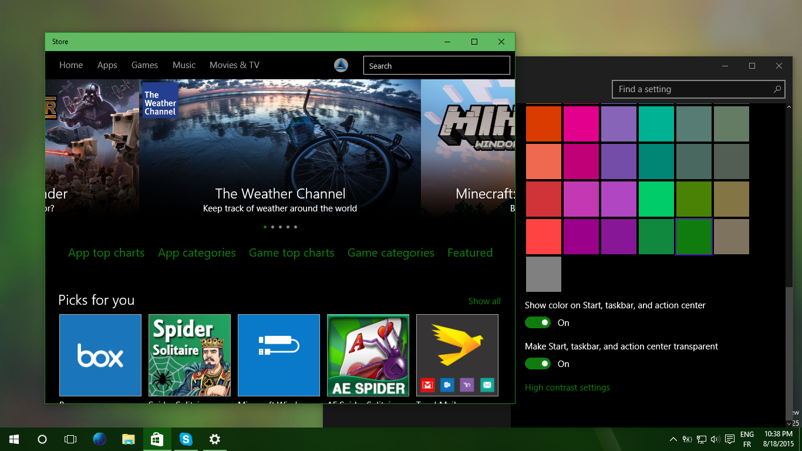Open Skype from the taskbar
Viewport: 802px width, 451px height.
[186, 439]
